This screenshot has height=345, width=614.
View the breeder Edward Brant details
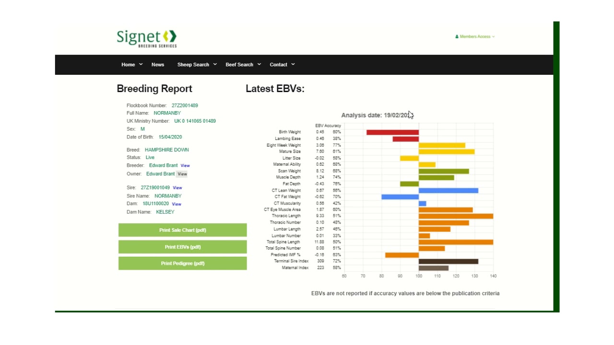[x=185, y=166]
